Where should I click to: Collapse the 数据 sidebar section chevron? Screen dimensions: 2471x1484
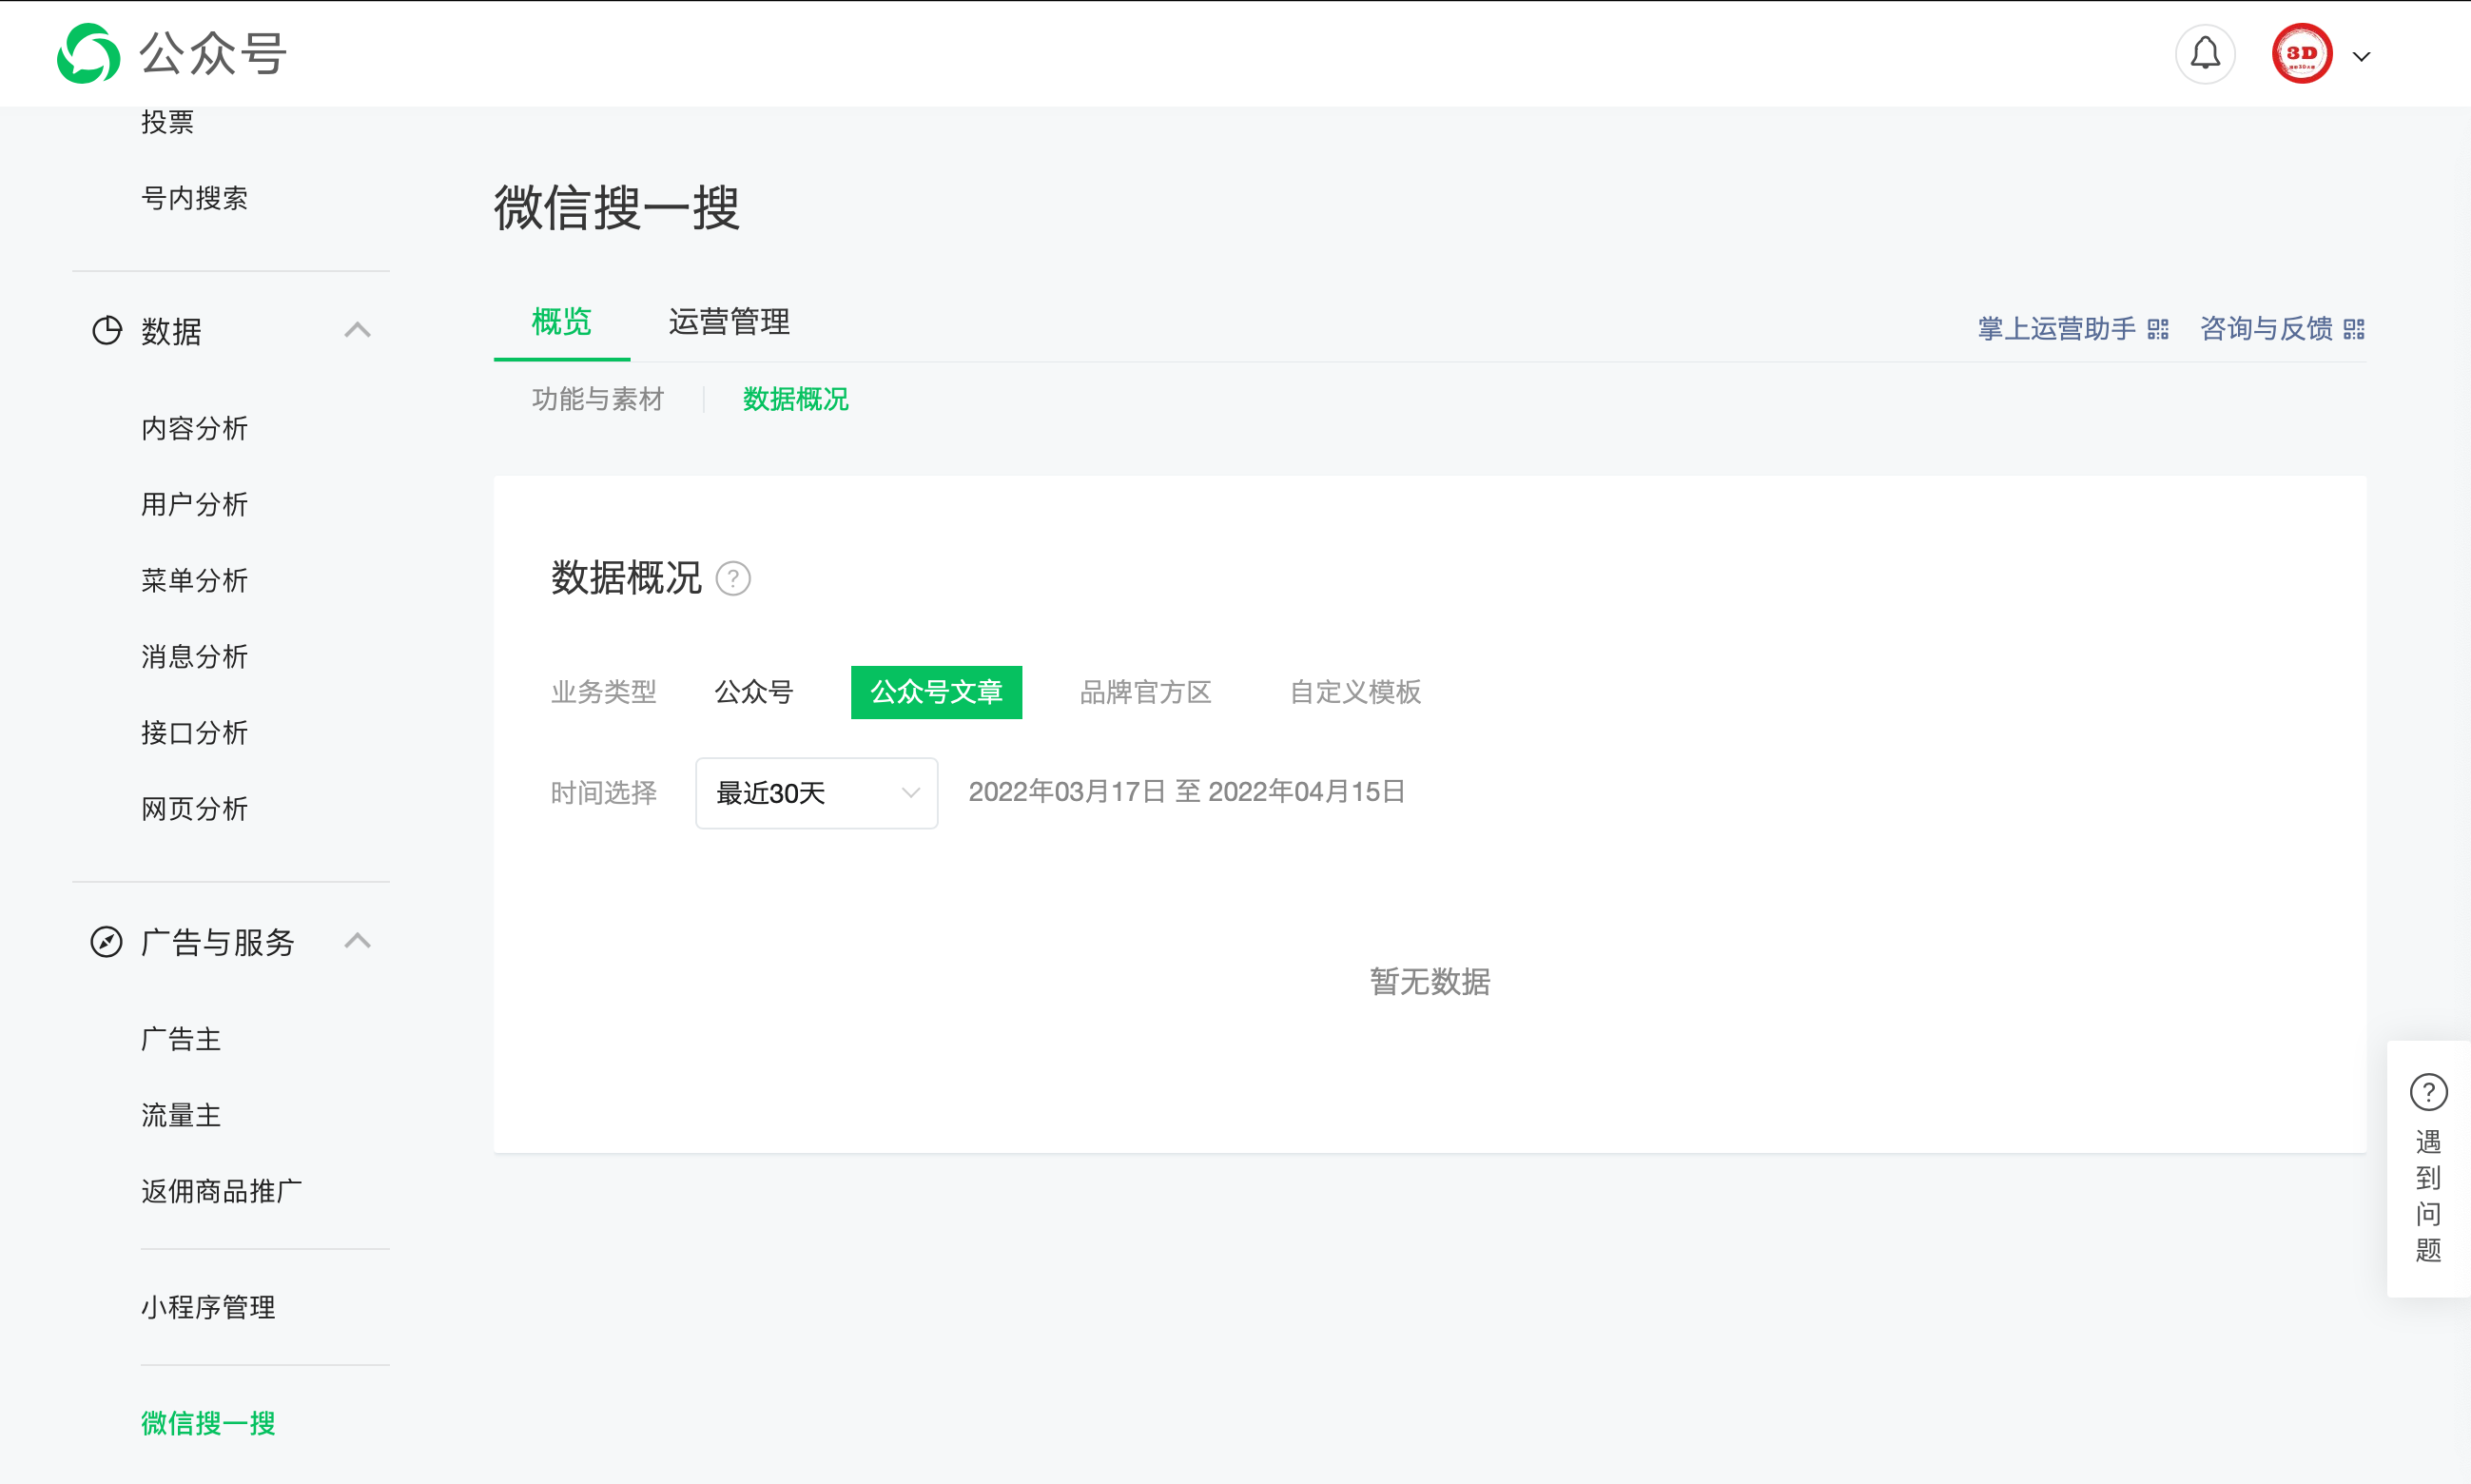358,330
